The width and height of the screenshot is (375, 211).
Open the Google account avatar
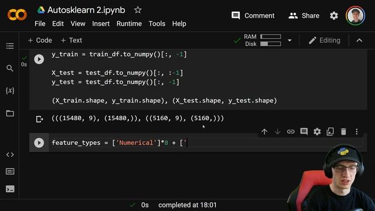[x=356, y=16]
